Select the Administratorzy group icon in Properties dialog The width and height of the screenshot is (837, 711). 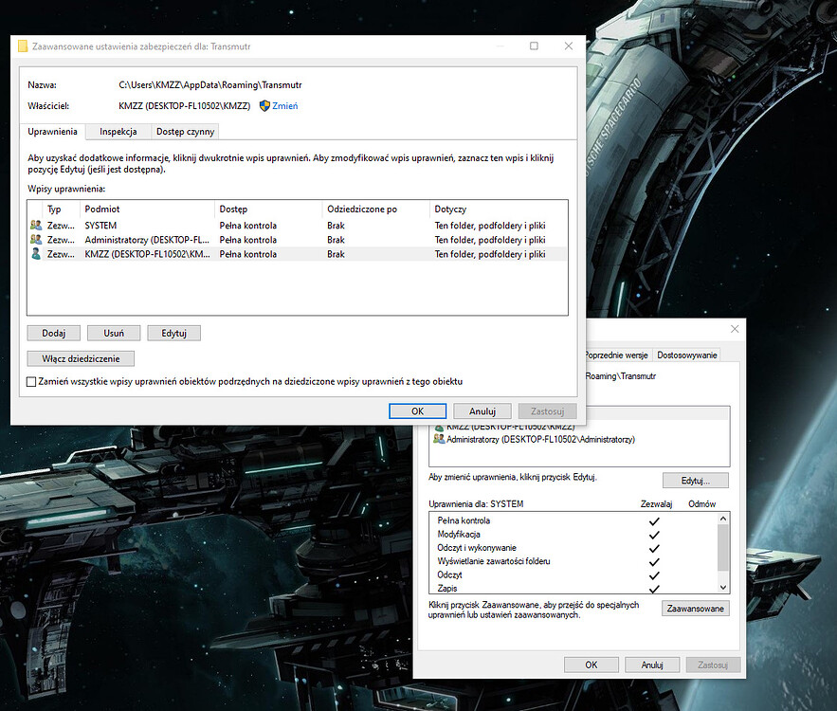[439, 438]
